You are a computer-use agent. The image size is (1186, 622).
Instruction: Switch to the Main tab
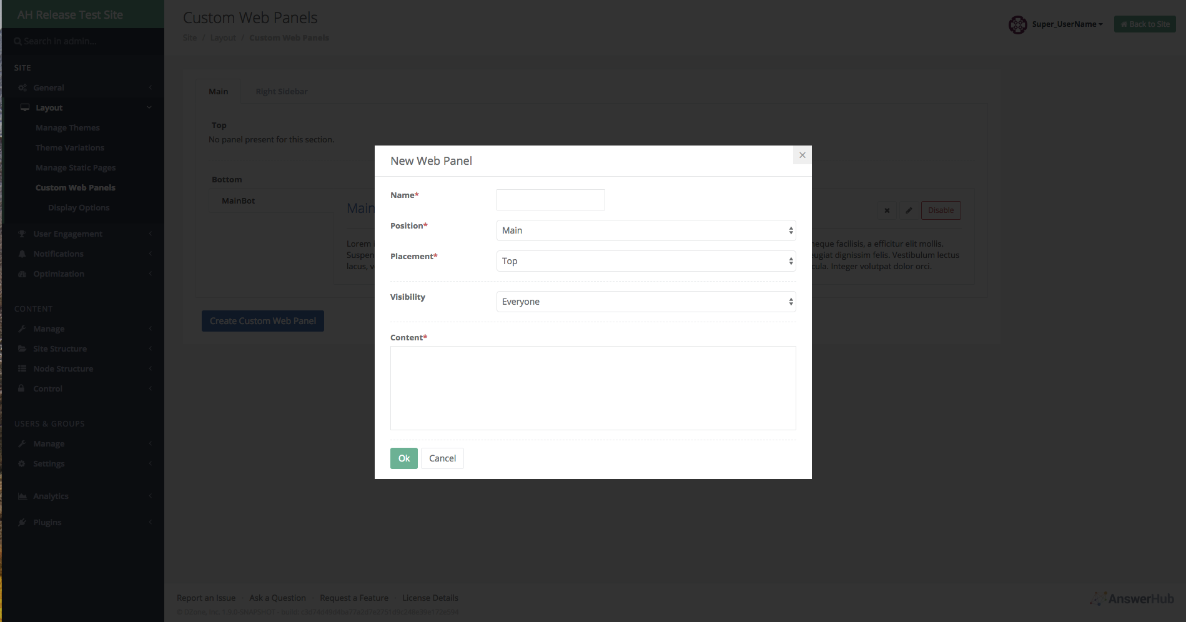[218, 91]
